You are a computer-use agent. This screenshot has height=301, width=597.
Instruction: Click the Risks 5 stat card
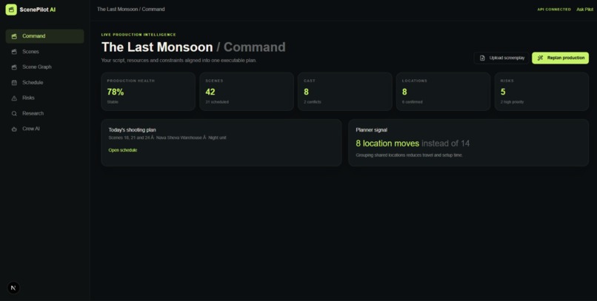(x=541, y=92)
